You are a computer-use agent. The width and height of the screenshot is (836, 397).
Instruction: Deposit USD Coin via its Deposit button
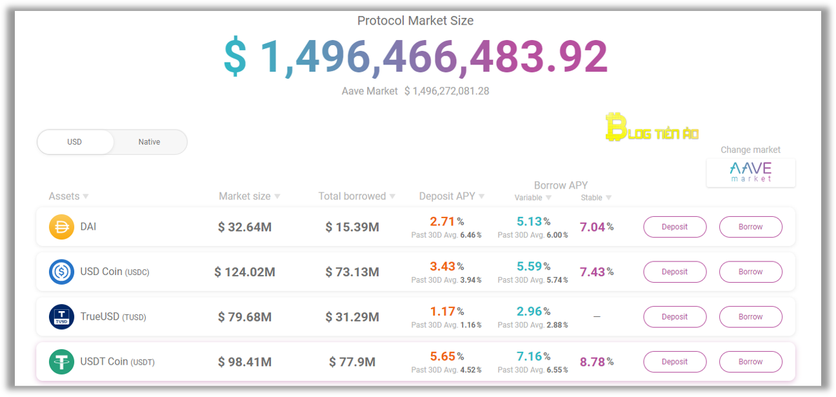675,272
